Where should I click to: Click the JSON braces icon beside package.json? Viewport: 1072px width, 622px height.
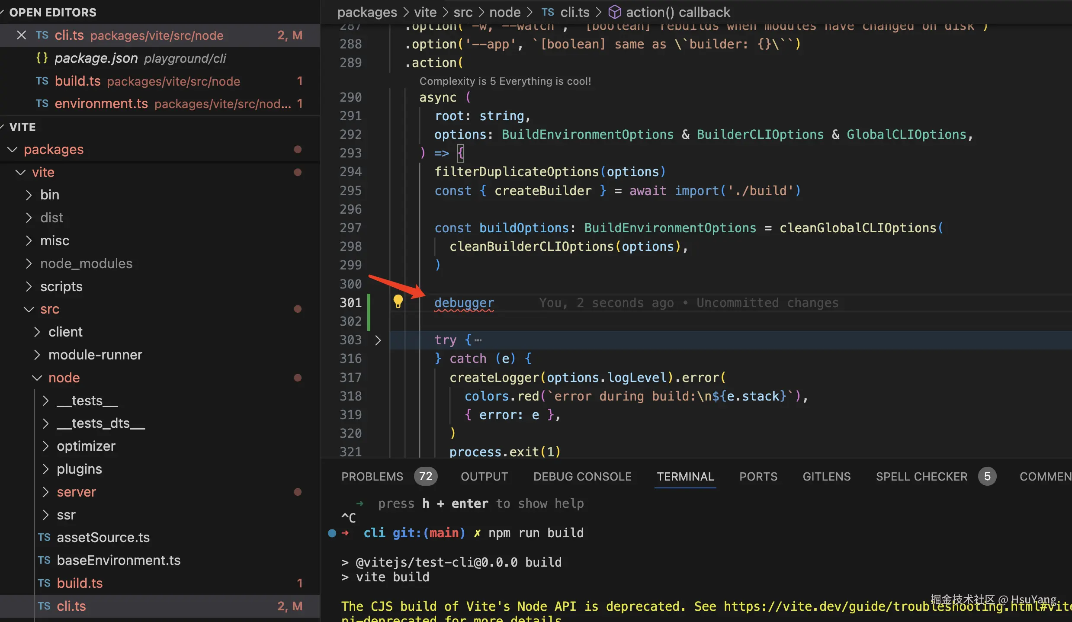[x=42, y=58]
